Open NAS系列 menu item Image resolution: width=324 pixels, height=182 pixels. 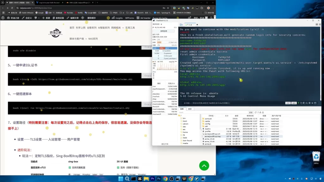[93, 39]
